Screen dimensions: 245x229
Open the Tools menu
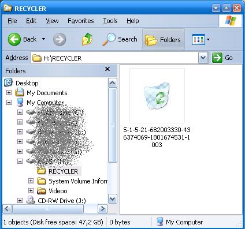[x=110, y=21]
